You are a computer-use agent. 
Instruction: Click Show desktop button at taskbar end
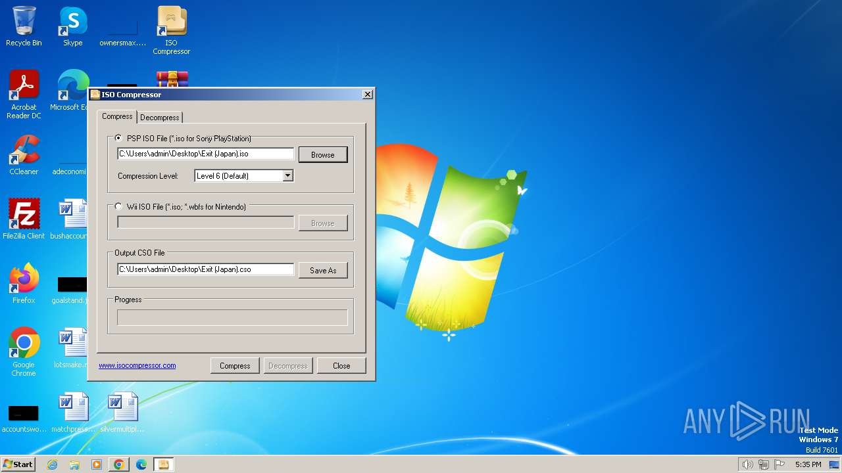(x=834, y=464)
